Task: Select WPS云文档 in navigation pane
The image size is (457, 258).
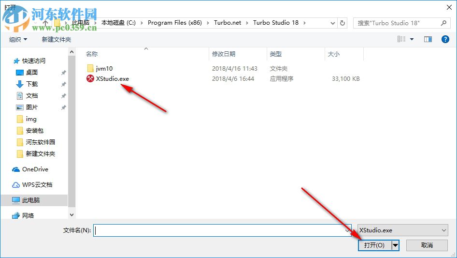Action: (37, 185)
